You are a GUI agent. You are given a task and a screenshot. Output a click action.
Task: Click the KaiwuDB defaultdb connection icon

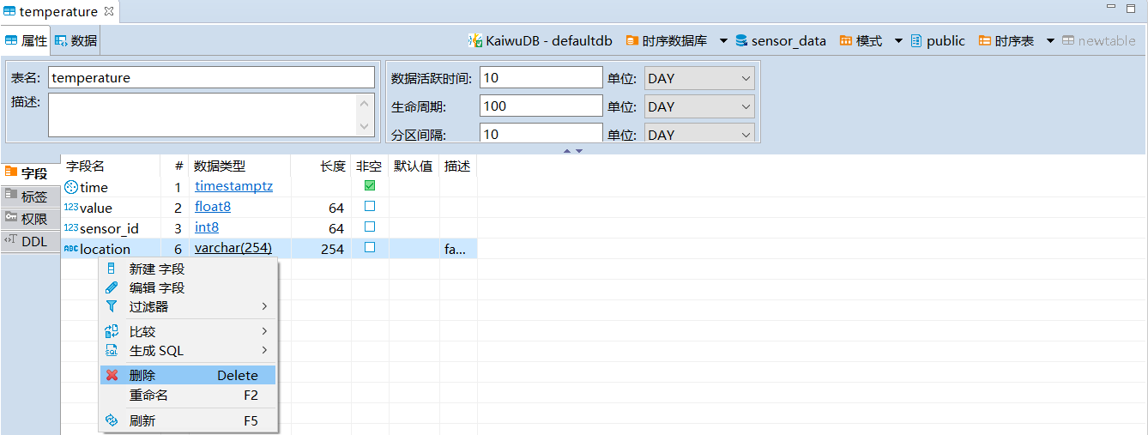point(475,40)
